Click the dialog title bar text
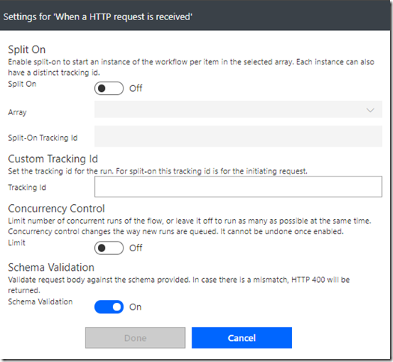Viewport: 393px width, 362px height. (x=98, y=16)
